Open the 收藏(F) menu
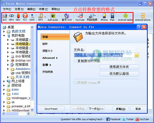This screenshot has height=123, width=154. coord(43,9)
